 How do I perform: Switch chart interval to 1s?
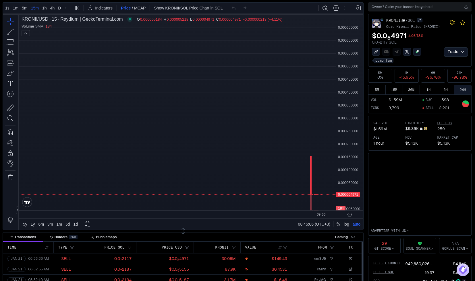point(7,8)
